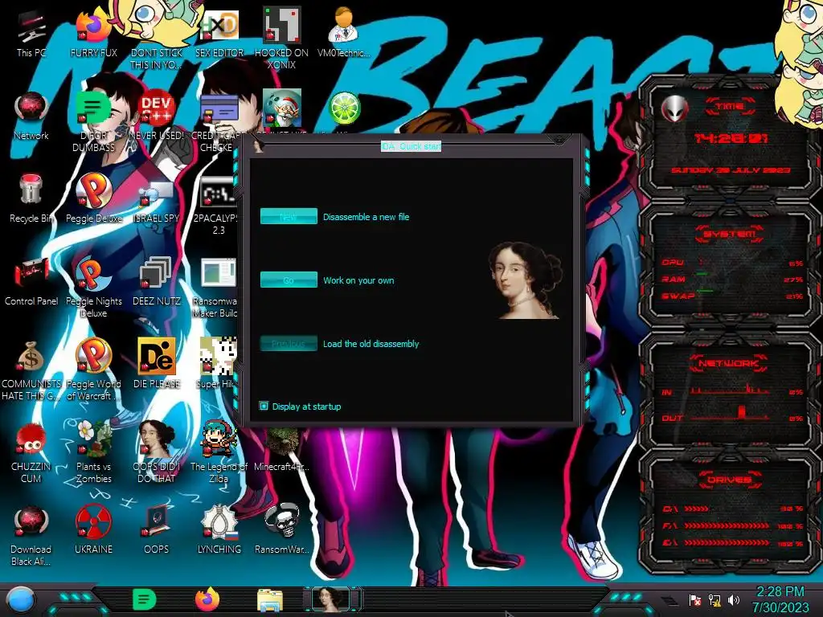The height and width of the screenshot is (617, 823).
Task: Open the DEEZ NUTZ shortcut
Action: point(156,282)
